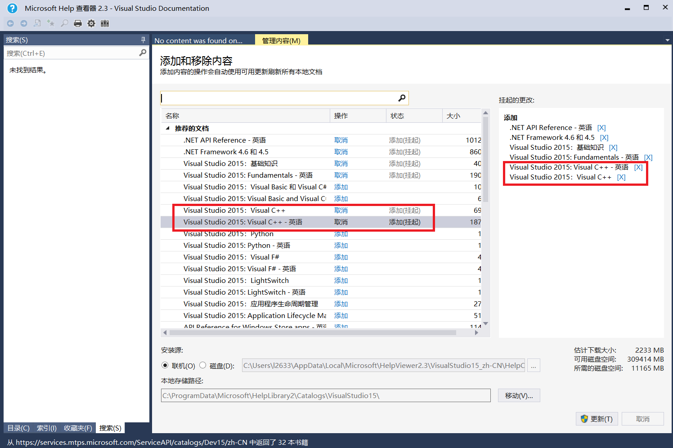Screen dimensions: 673x448
Task: Click the horizontal scrollbar right arrow
Action: coord(476,333)
